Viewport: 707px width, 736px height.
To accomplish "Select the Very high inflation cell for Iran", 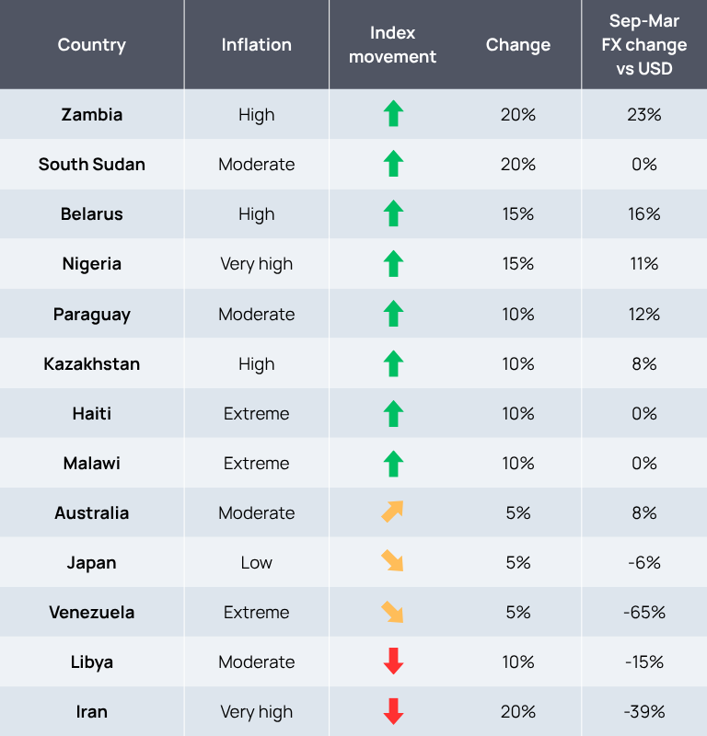I will point(256,711).
